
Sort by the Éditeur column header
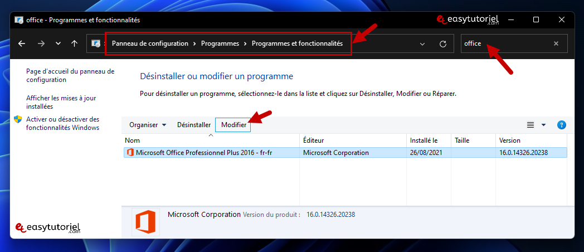(x=353, y=140)
